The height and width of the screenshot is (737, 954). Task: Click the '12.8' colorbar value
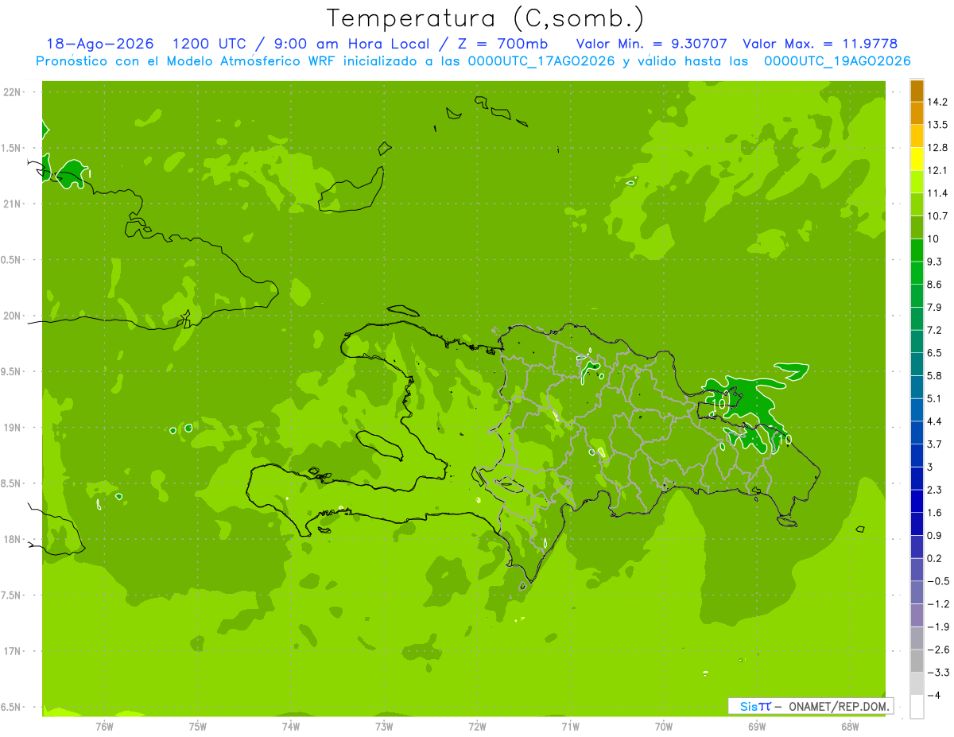click(x=938, y=148)
